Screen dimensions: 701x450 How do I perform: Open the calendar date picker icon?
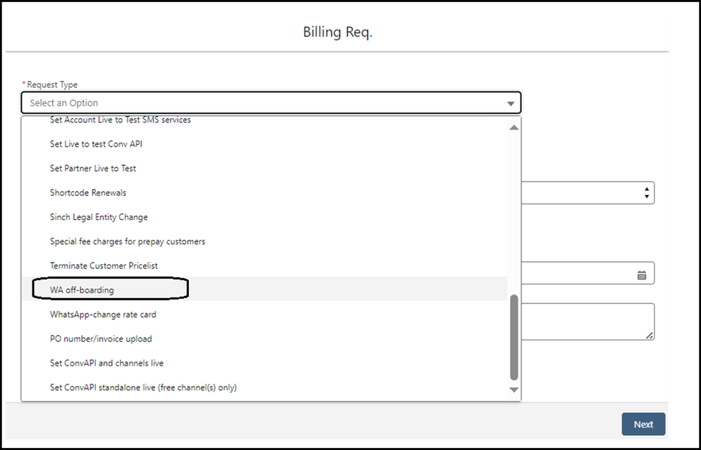(641, 275)
